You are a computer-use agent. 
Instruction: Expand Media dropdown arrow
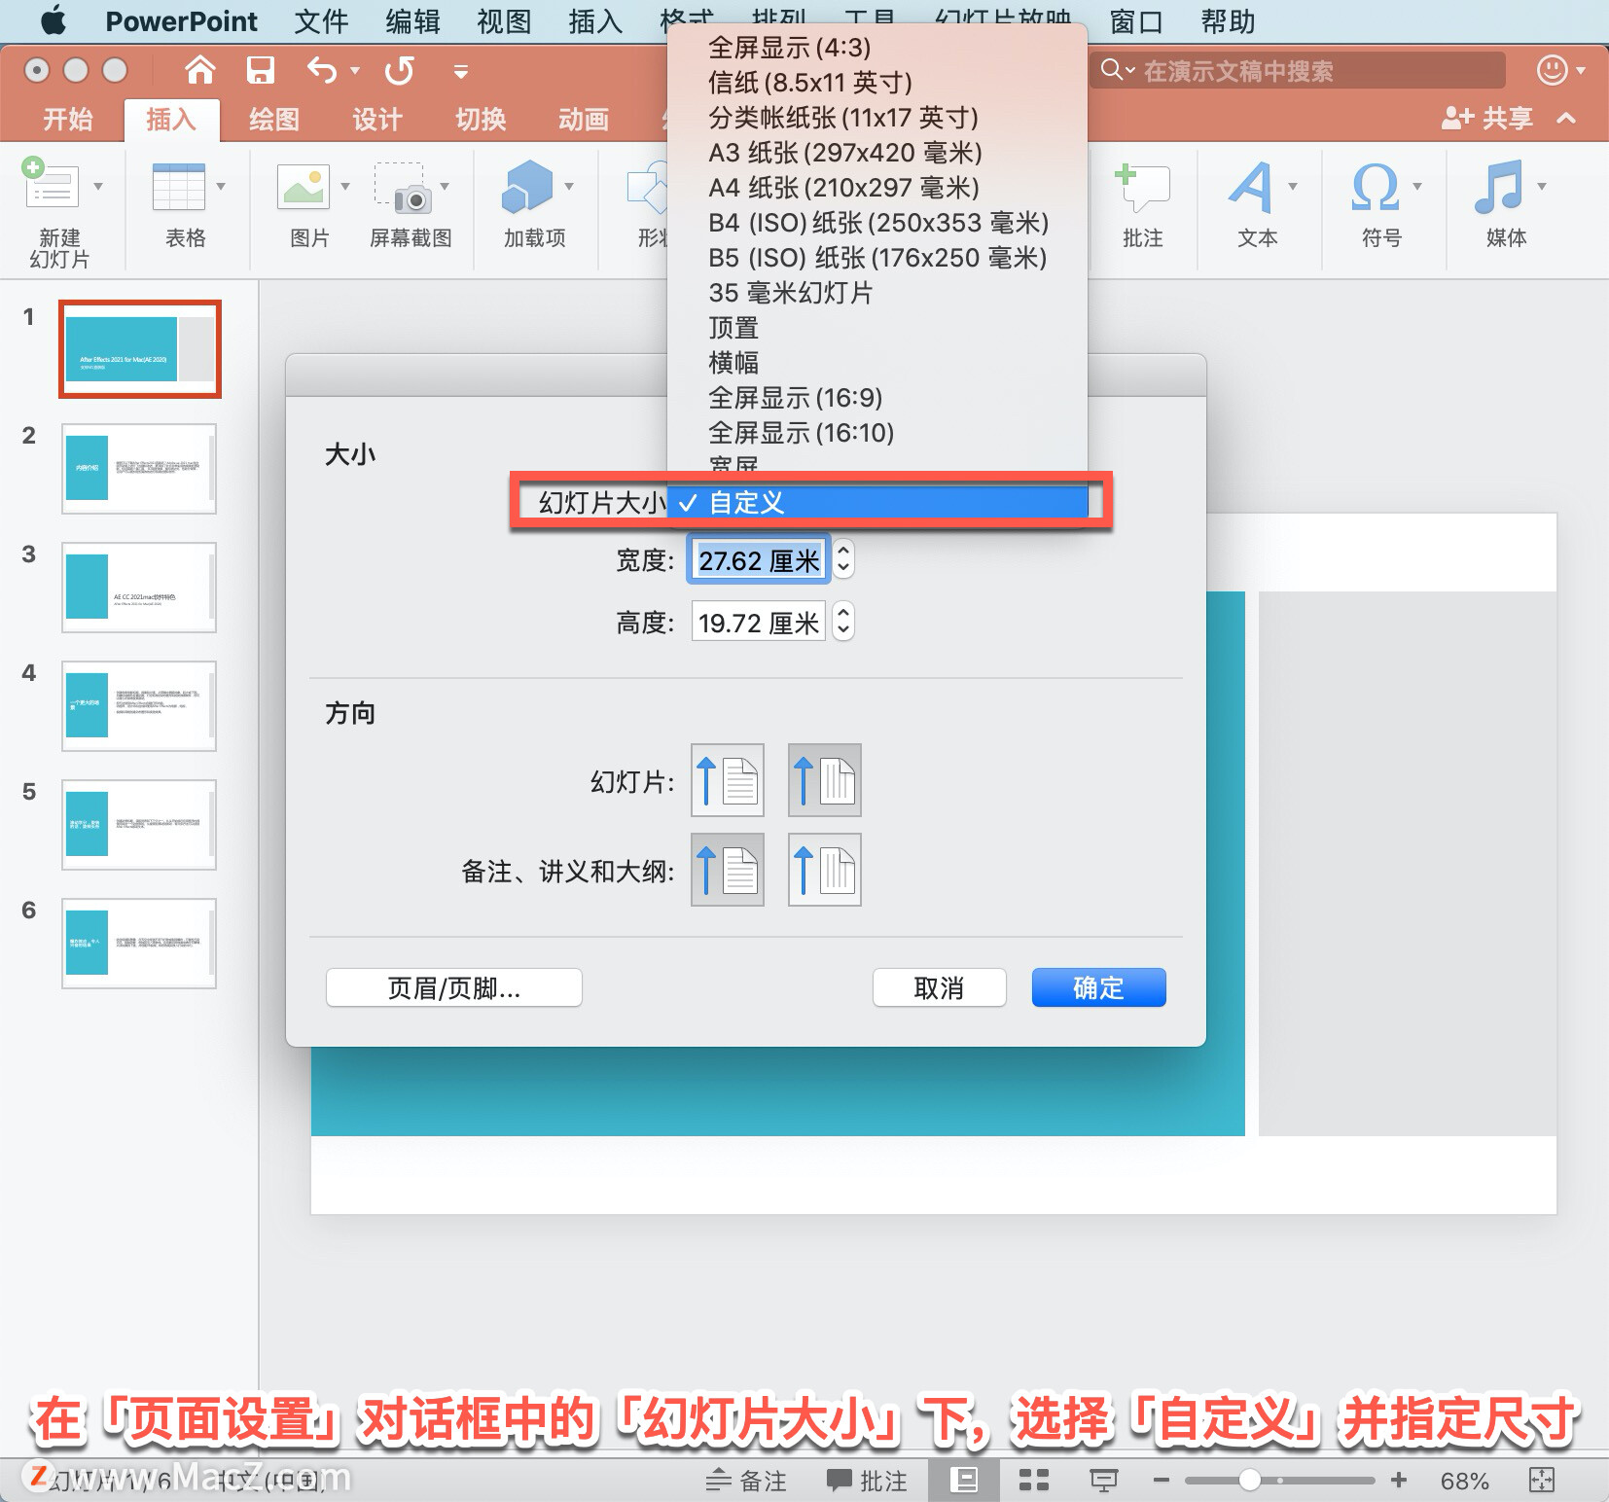pyautogui.click(x=1542, y=186)
